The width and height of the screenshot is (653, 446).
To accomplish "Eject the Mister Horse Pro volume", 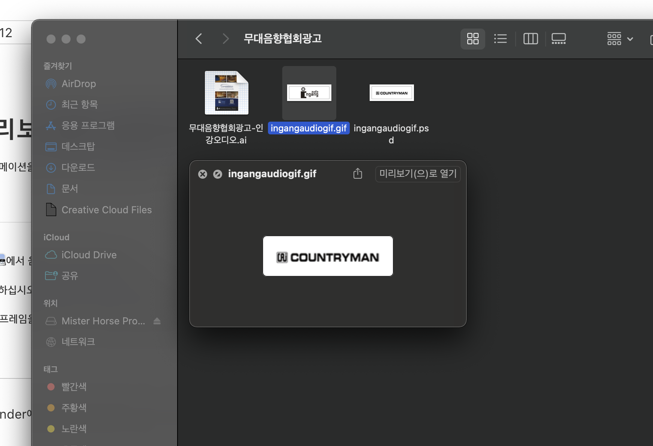I will coord(157,321).
